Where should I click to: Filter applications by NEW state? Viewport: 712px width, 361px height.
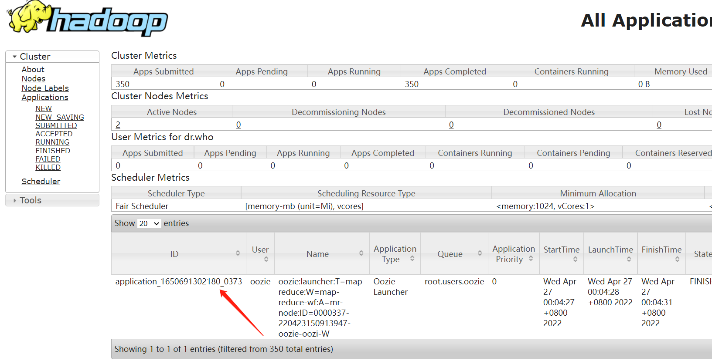coord(44,108)
